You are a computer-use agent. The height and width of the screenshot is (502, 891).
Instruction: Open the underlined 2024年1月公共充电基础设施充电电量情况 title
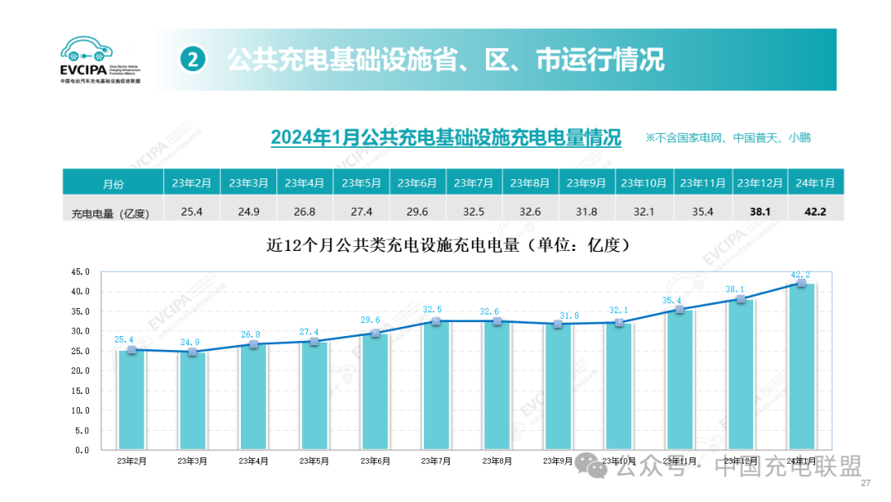(x=445, y=137)
